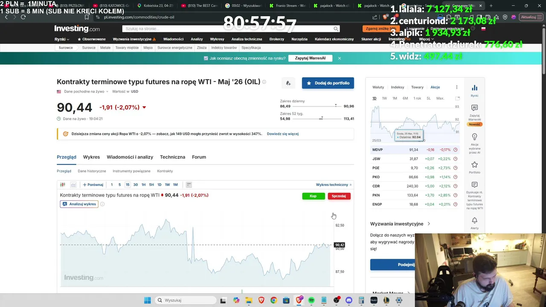This screenshot has height=307, width=546.
Task: Switch the watchlist mini chart to 6M
Action: pos(405,98)
